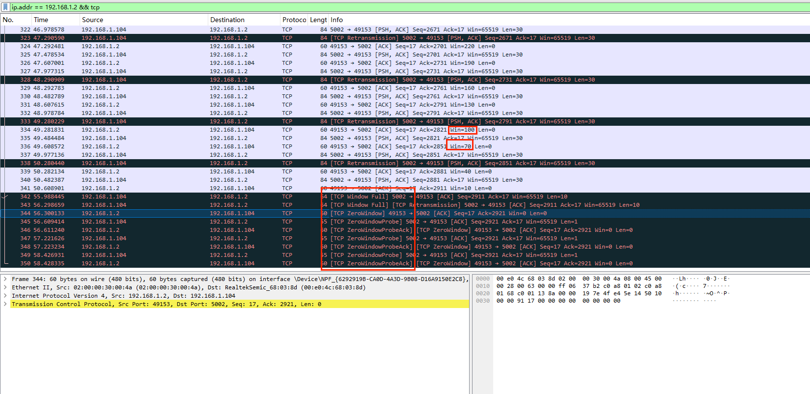Expand the Internet Protocol Version 4 section
Viewport: 810px width, 394px height.
(x=5, y=296)
